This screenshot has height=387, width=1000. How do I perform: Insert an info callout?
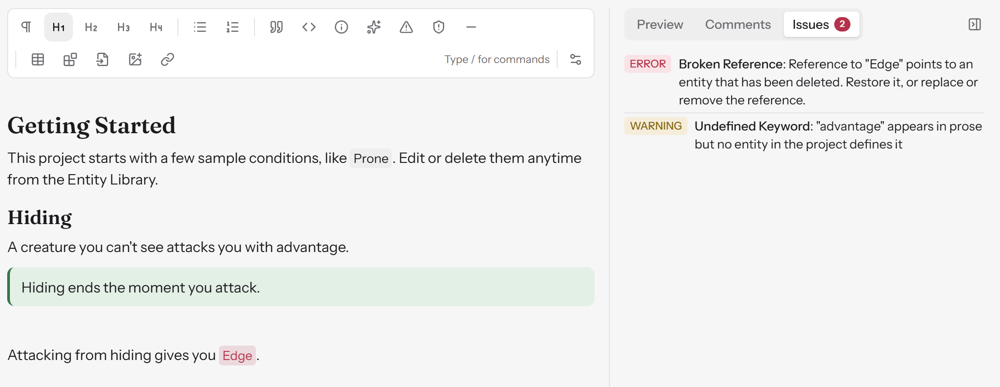pos(341,27)
